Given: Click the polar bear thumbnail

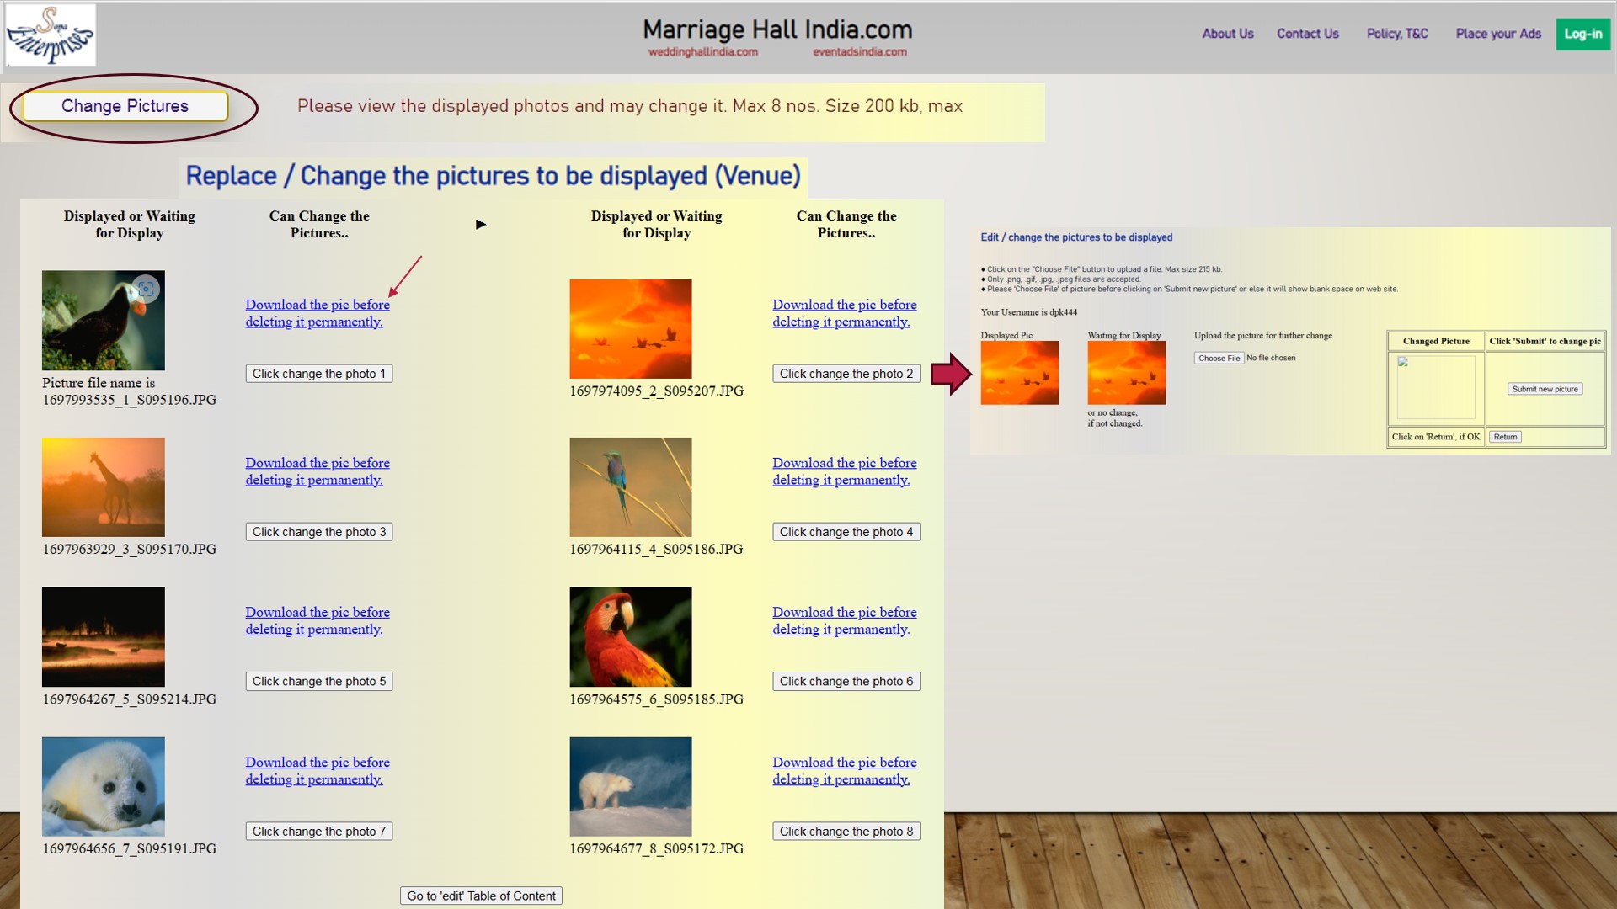Looking at the screenshot, I should point(631,787).
